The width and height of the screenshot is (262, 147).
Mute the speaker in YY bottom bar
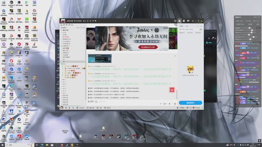click(x=66, y=108)
